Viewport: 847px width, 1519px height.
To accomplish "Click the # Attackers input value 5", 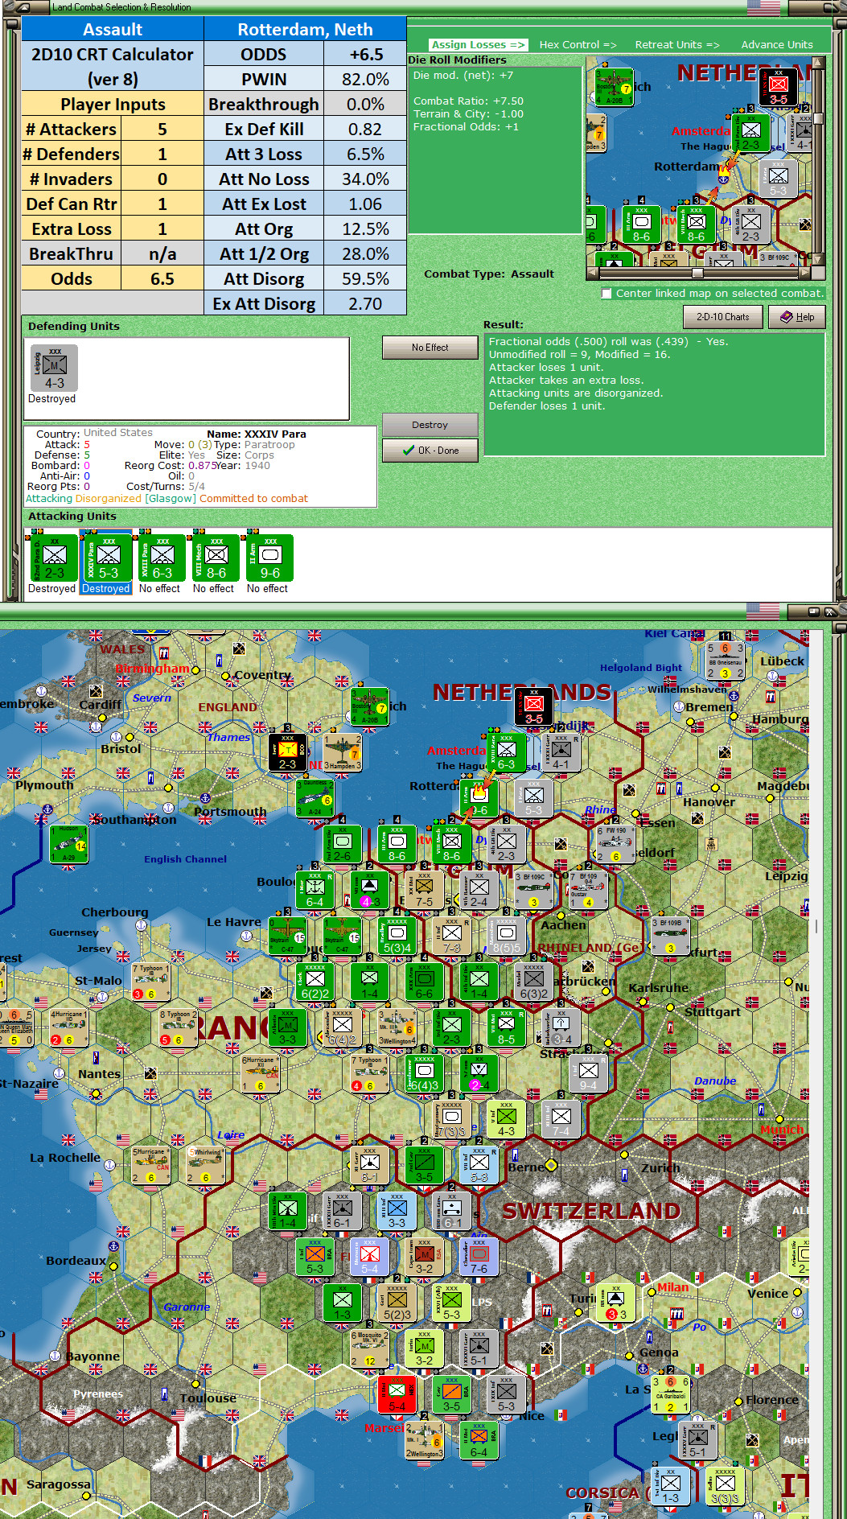I will (162, 130).
